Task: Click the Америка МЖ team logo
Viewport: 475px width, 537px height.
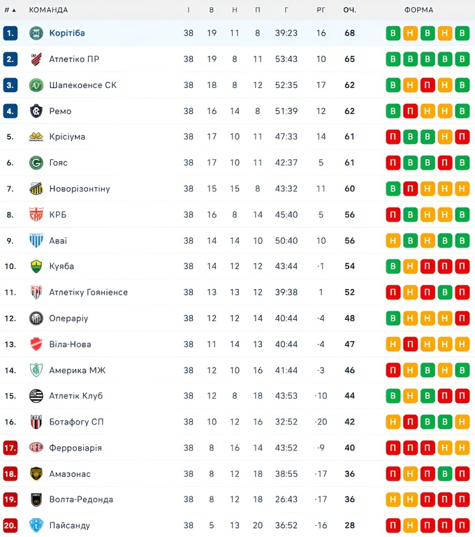Action: 36,370
